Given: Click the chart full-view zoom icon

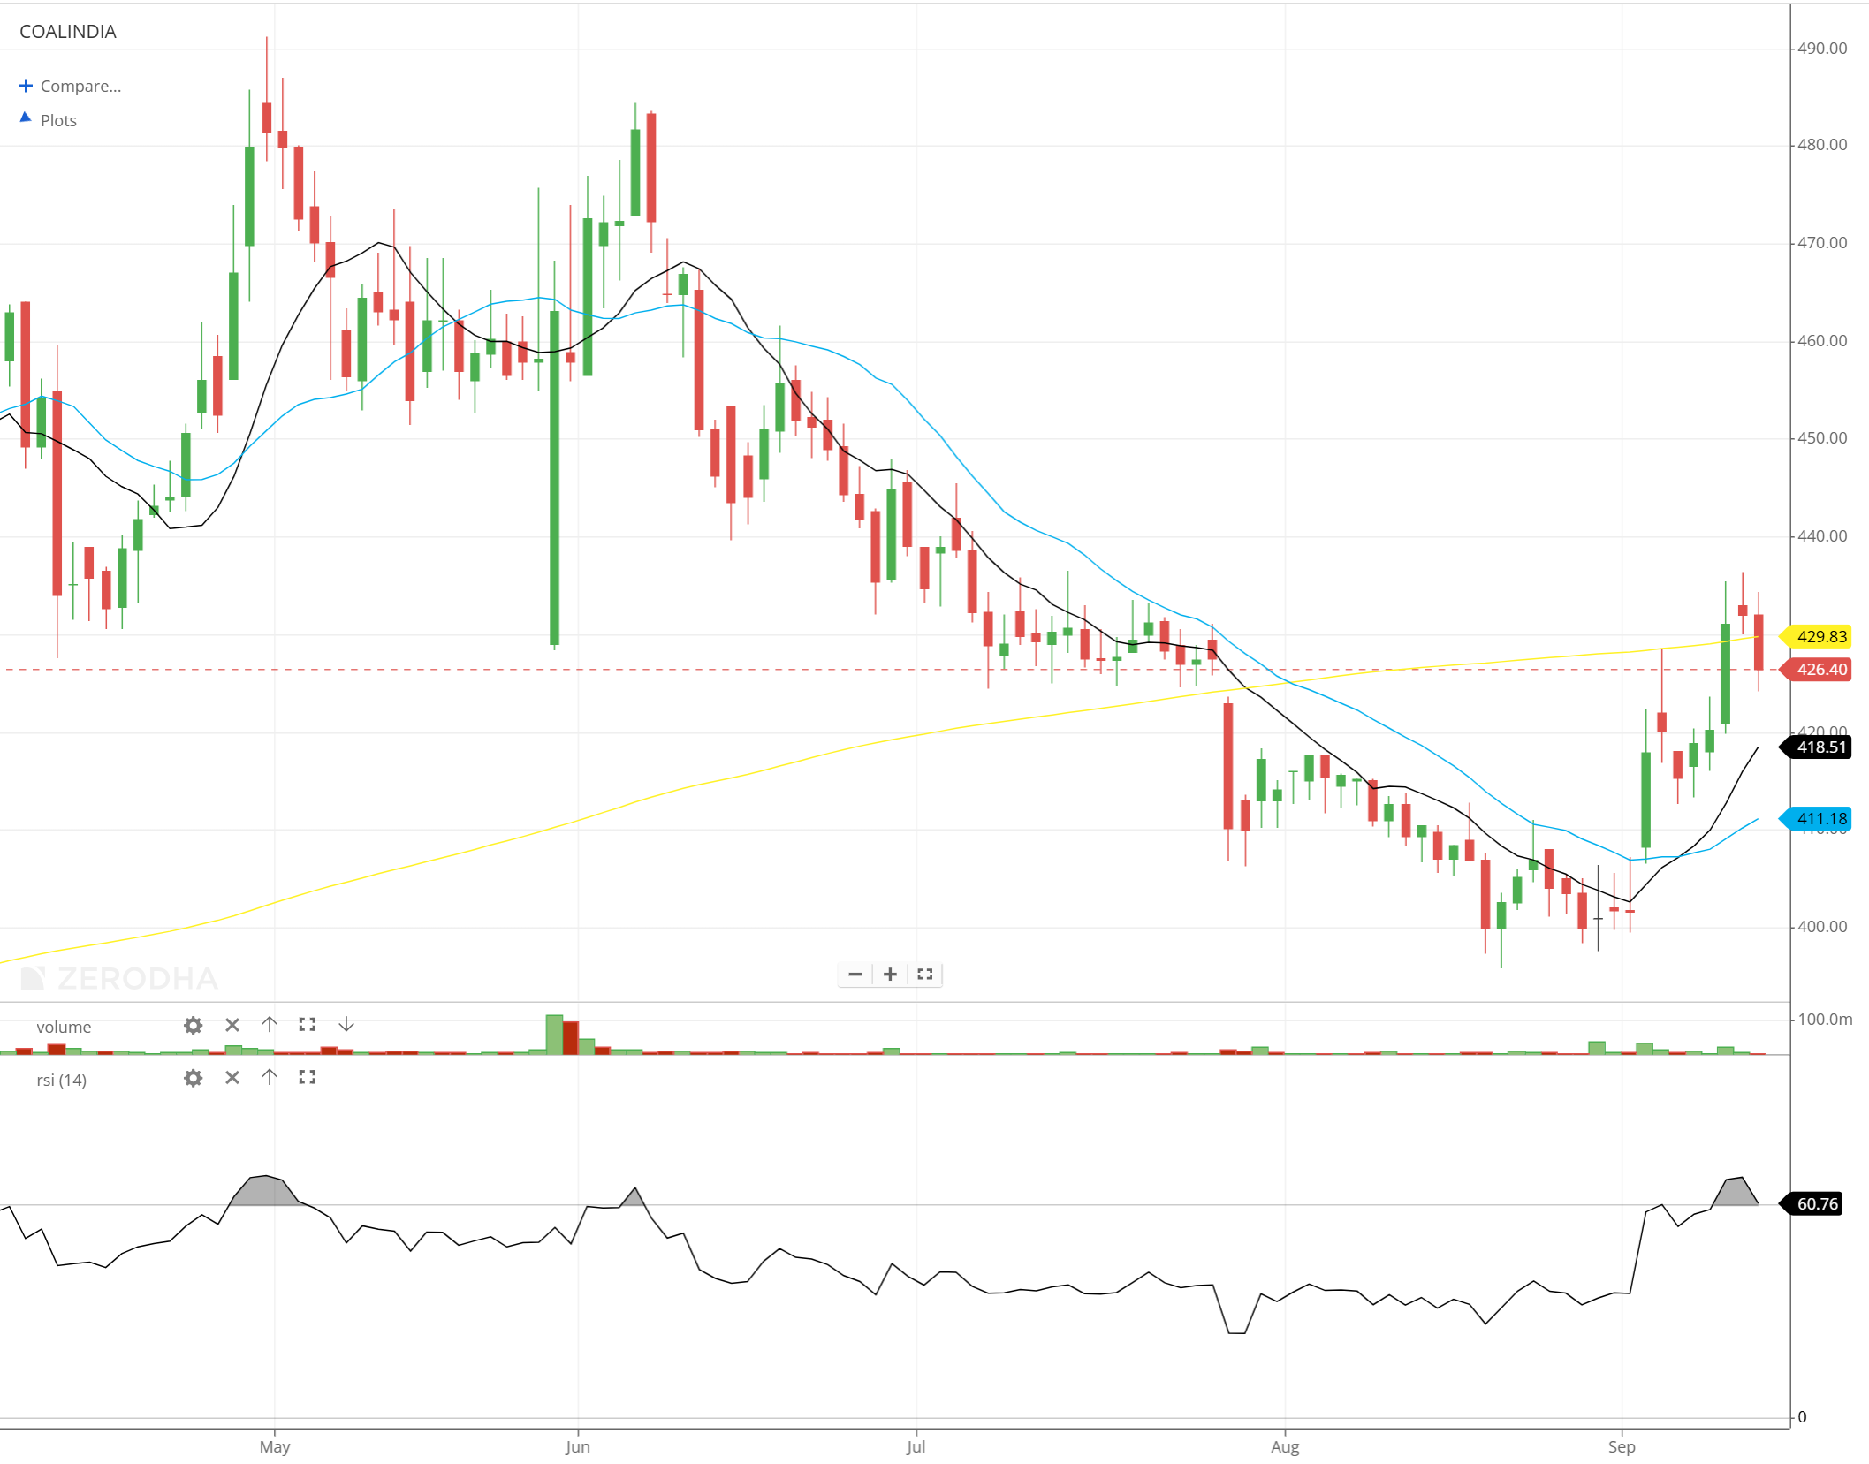Looking at the screenshot, I should point(924,975).
